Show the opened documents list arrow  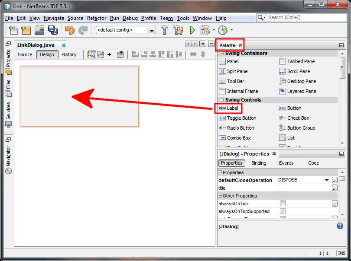tap(203, 44)
